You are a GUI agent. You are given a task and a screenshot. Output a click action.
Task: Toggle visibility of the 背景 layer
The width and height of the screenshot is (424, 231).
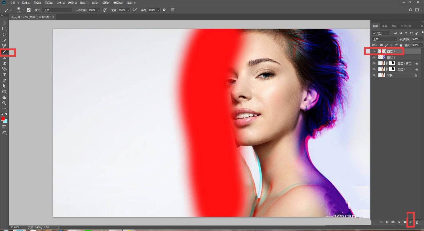[x=374, y=75]
